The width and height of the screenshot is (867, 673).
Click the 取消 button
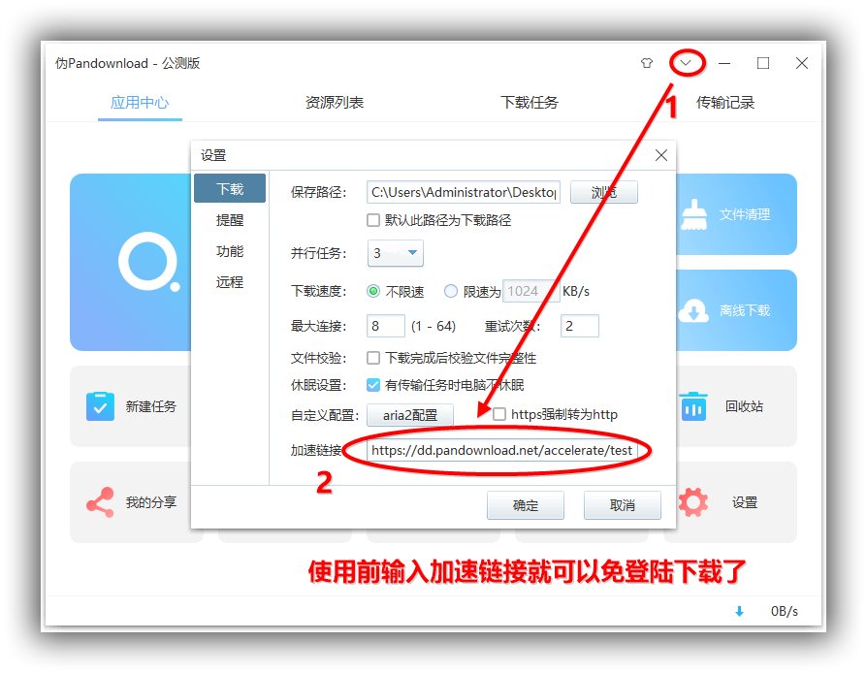pos(622,505)
